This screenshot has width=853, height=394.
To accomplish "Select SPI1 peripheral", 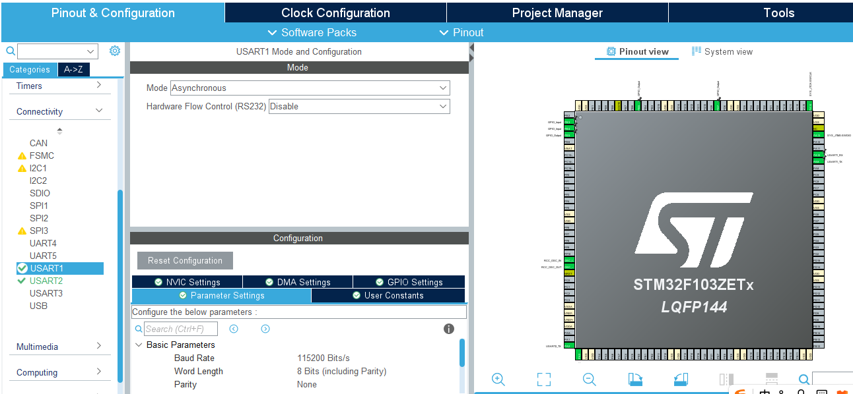I will [x=39, y=206].
